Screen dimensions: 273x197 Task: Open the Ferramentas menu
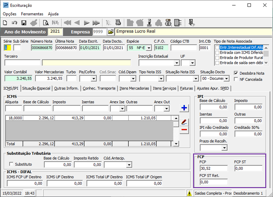(x=32, y=14)
